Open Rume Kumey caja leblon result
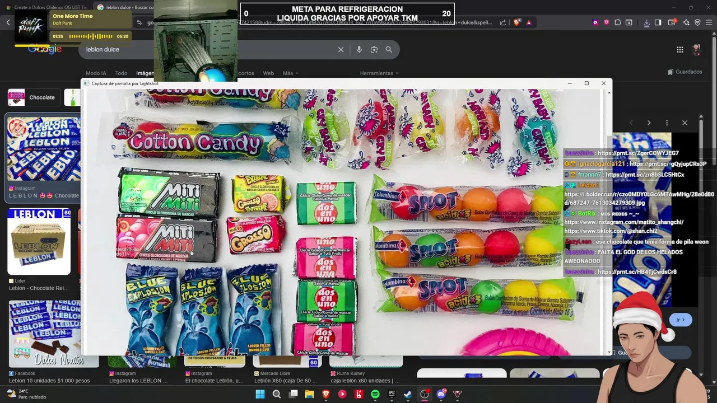This screenshot has width=717, height=403. click(x=365, y=381)
